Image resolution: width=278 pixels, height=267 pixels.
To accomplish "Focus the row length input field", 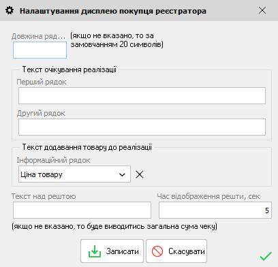I will coord(40,50).
